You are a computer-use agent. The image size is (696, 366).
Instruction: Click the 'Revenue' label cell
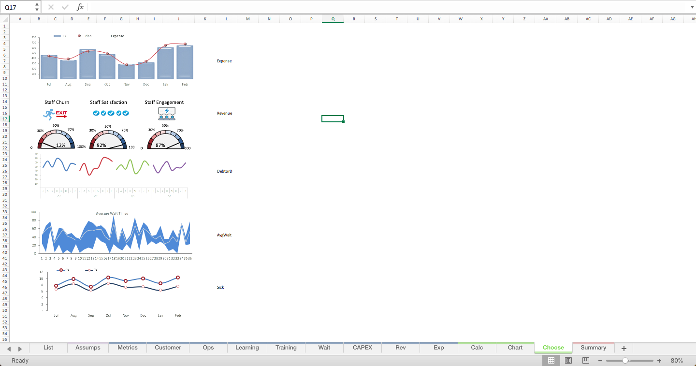[x=224, y=113]
